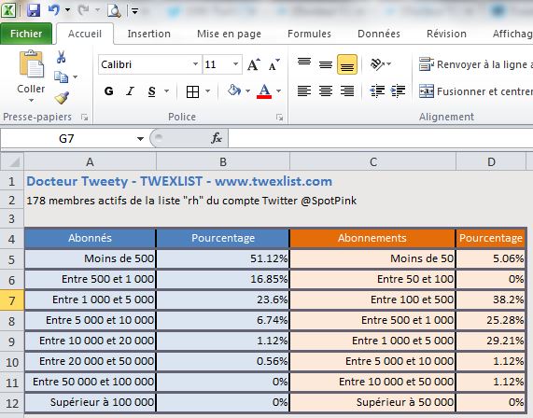This screenshot has height=418, width=533.
Task: Switch to the Données tab
Action: click(379, 34)
